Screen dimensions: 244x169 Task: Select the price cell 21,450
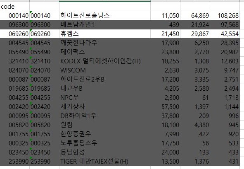click(x=166, y=34)
